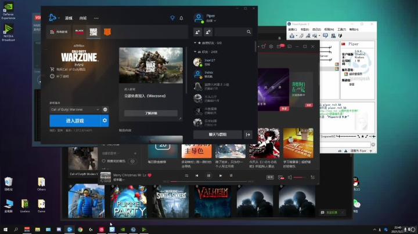The width and height of the screenshot is (418, 234).
Task: Collapse the favorite friends group
Action: tap(195, 43)
